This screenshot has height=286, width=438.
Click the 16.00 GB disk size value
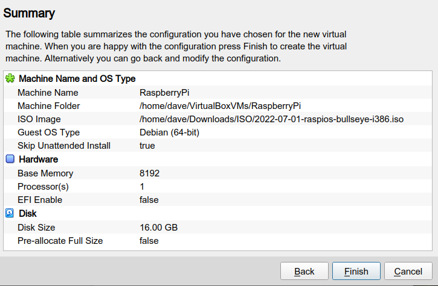pos(159,228)
